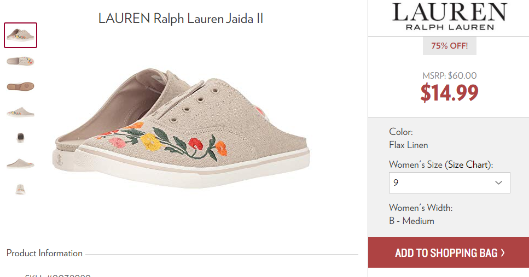Show the last thumbnail front view
The image size is (529, 277).
click(x=21, y=189)
